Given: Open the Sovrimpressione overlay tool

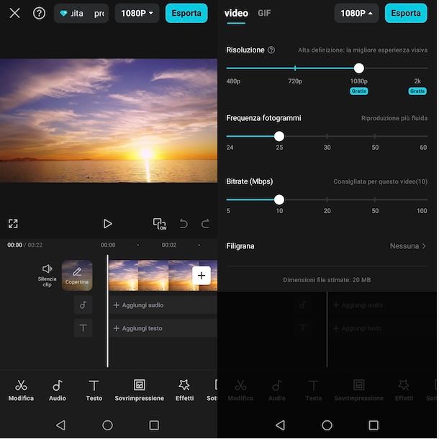Looking at the screenshot, I should tap(140, 390).
